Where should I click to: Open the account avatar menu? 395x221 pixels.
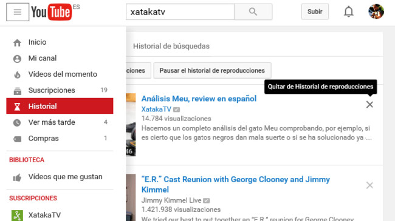click(x=376, y=12)
